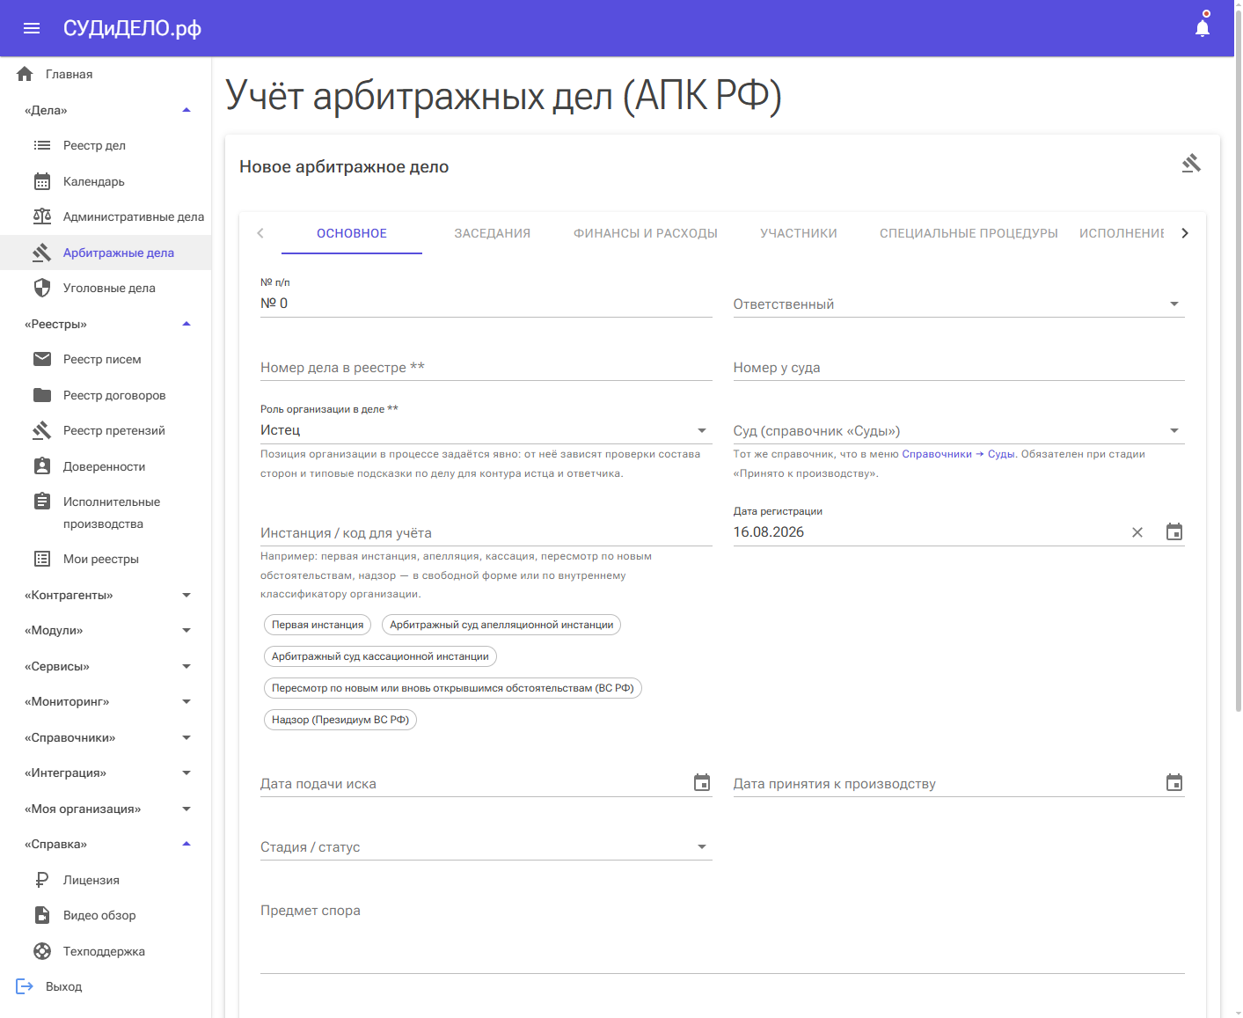Follow the Справочники link in helper text
The height and width of the screenshot is (1018, 1243).
[937, 454]
